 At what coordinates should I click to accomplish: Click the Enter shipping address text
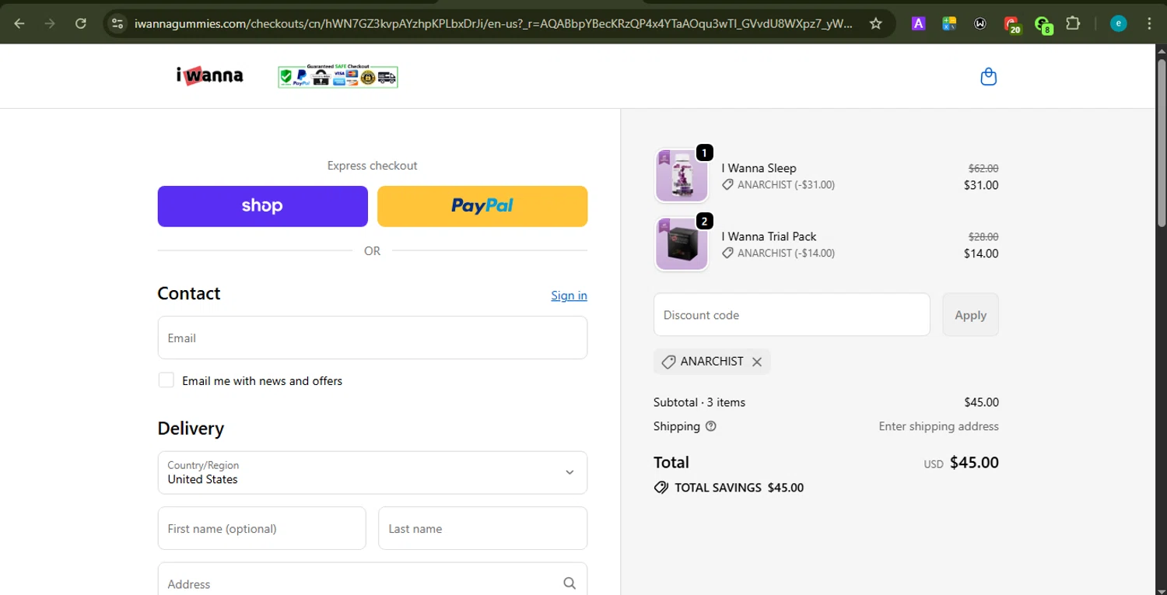(x=938, y=426)
